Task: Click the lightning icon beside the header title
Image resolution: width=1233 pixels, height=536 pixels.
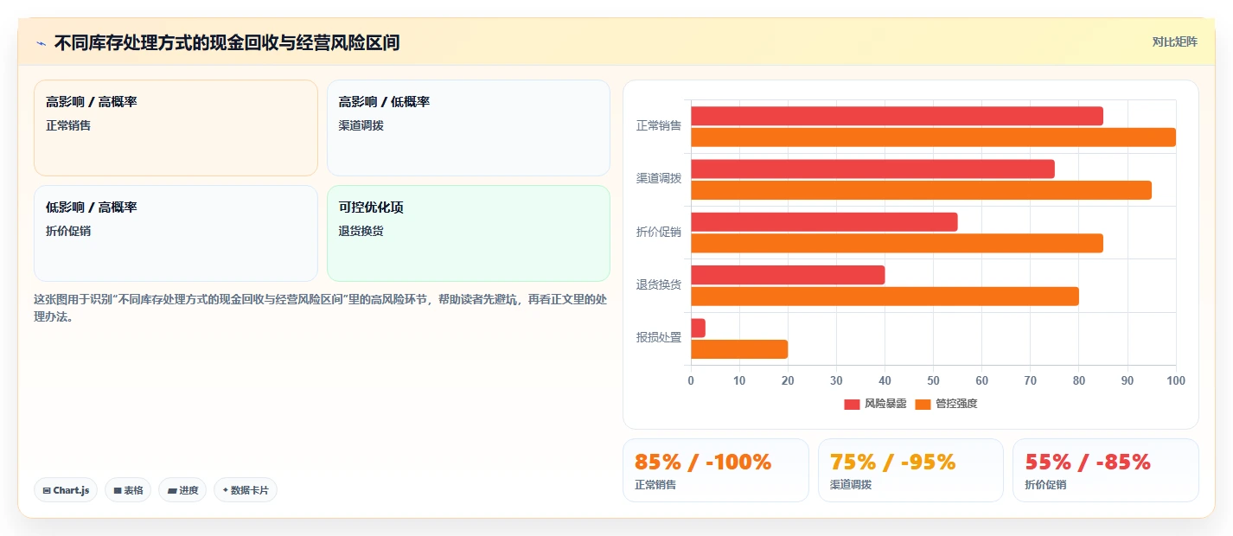Action: (41, 43)
